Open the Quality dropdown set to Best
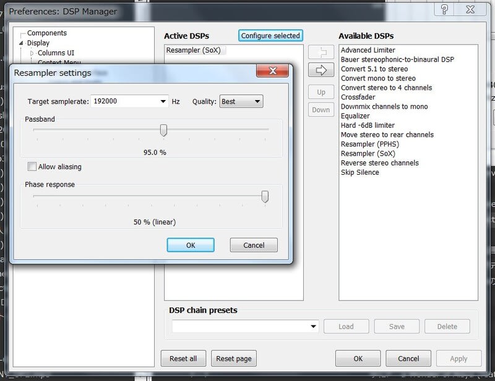495x381 pixels. (x=241, y=101)
